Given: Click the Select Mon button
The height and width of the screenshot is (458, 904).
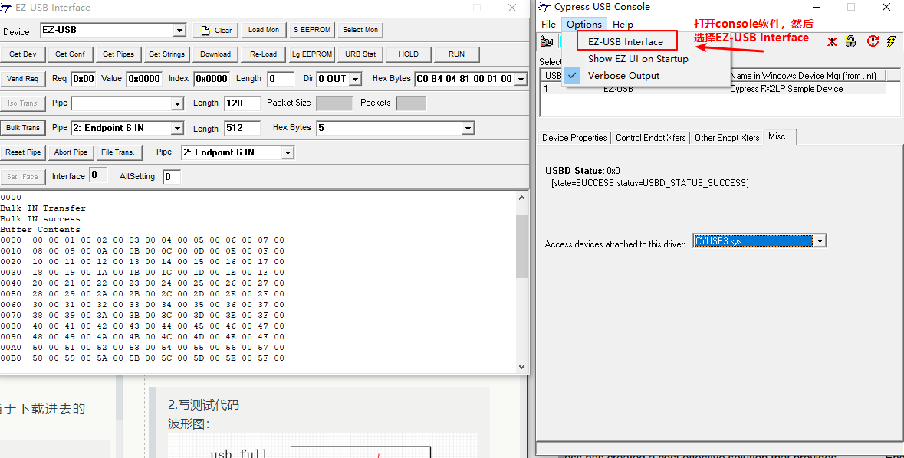Looking at the screenshot, I should click(x=360, y=30).
